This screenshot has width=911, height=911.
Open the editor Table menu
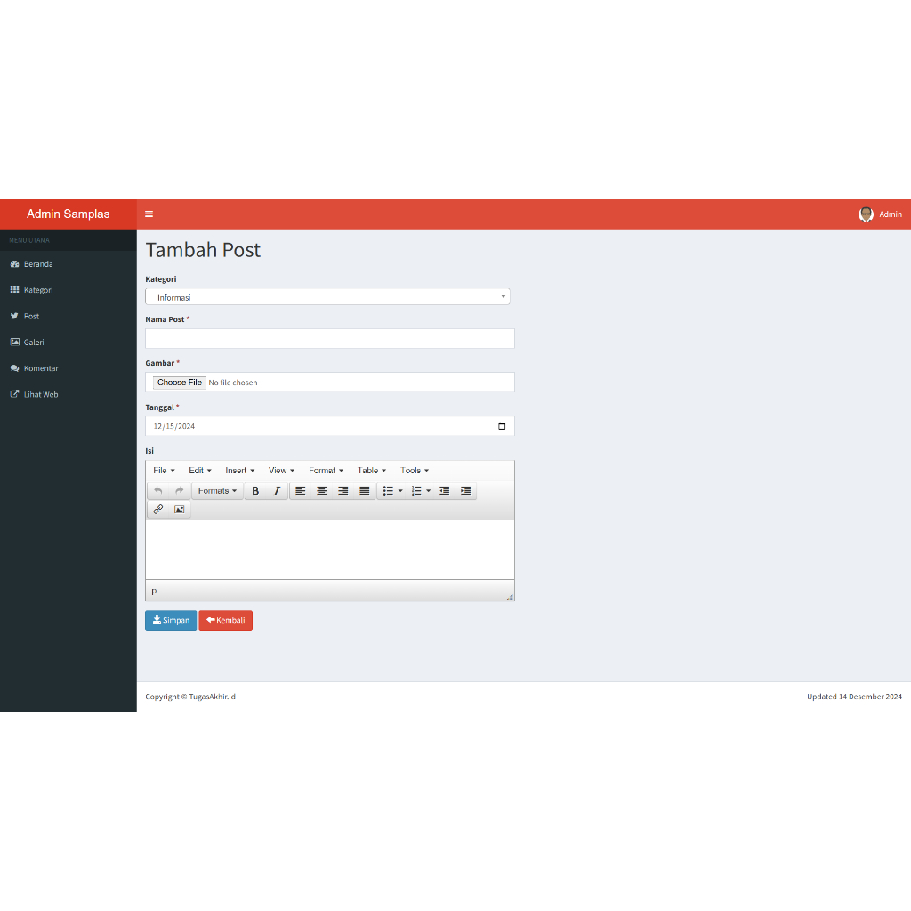tap(372, 471)
